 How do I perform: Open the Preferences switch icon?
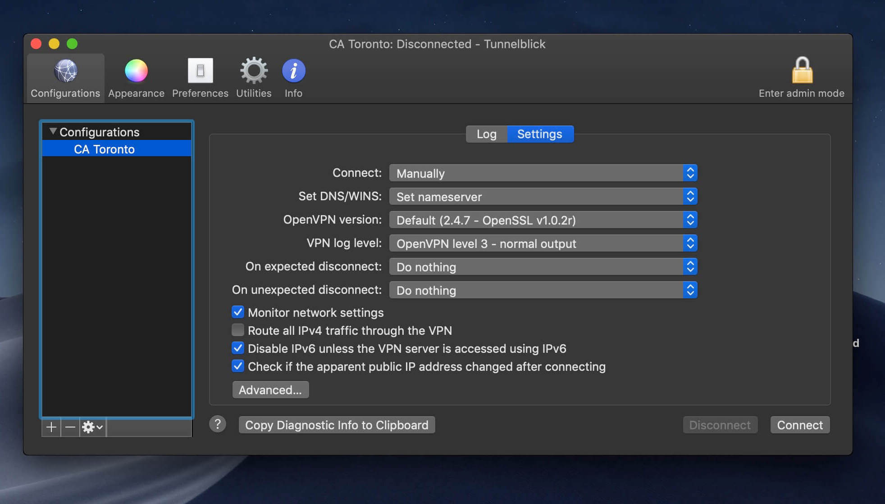(x=200, y=71)
